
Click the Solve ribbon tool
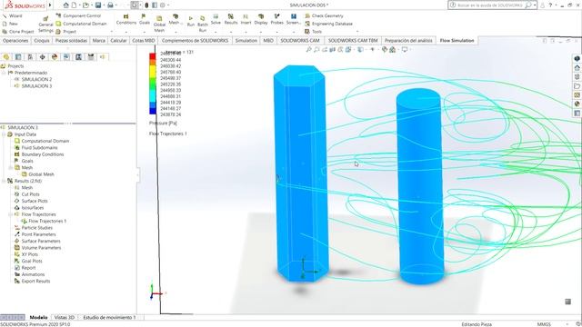[x=216, y=20]
